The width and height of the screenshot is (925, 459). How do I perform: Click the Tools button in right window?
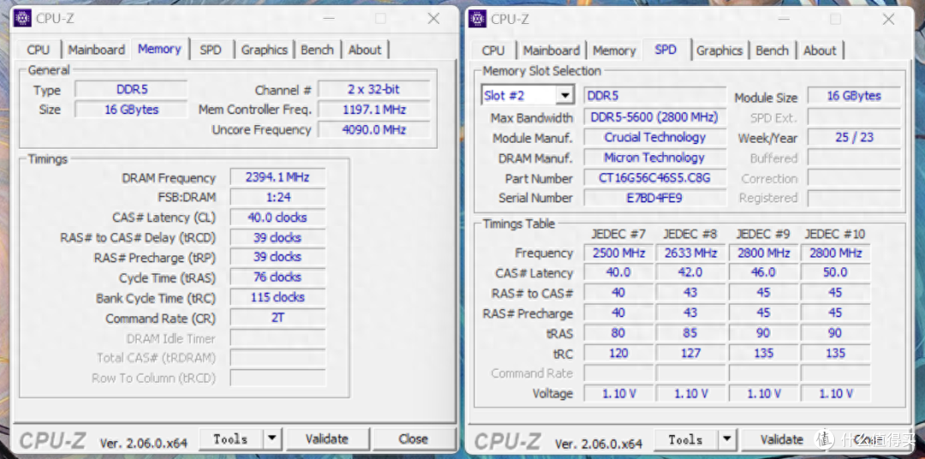(x=685, y=439)
